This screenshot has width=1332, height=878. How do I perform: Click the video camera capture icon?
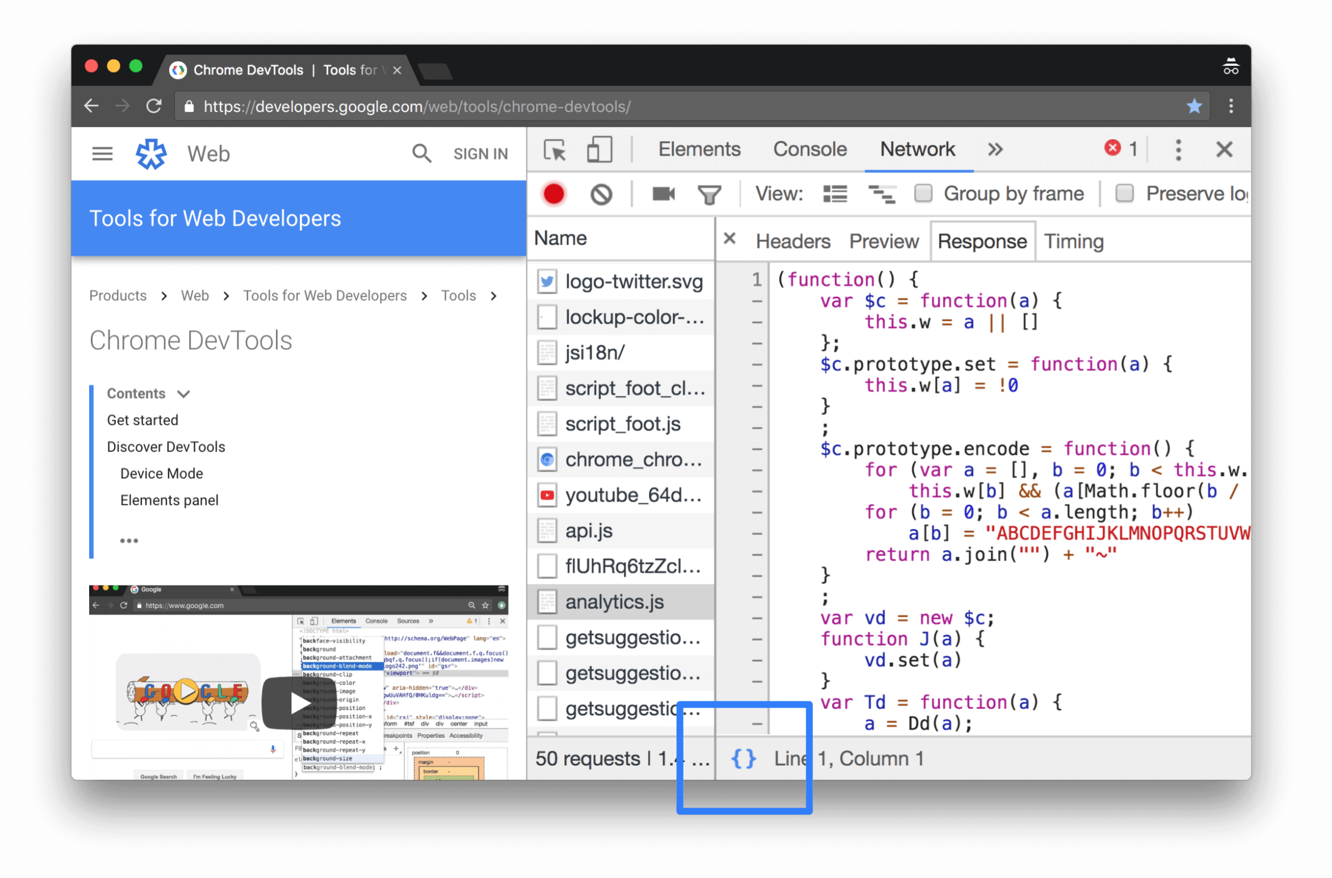tap(665, 194)
